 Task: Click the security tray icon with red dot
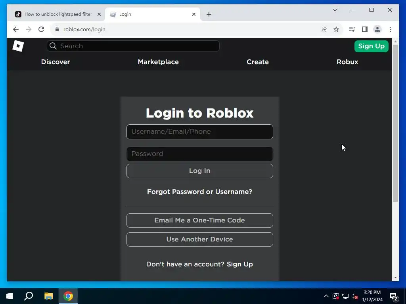(x=336, y=296)
